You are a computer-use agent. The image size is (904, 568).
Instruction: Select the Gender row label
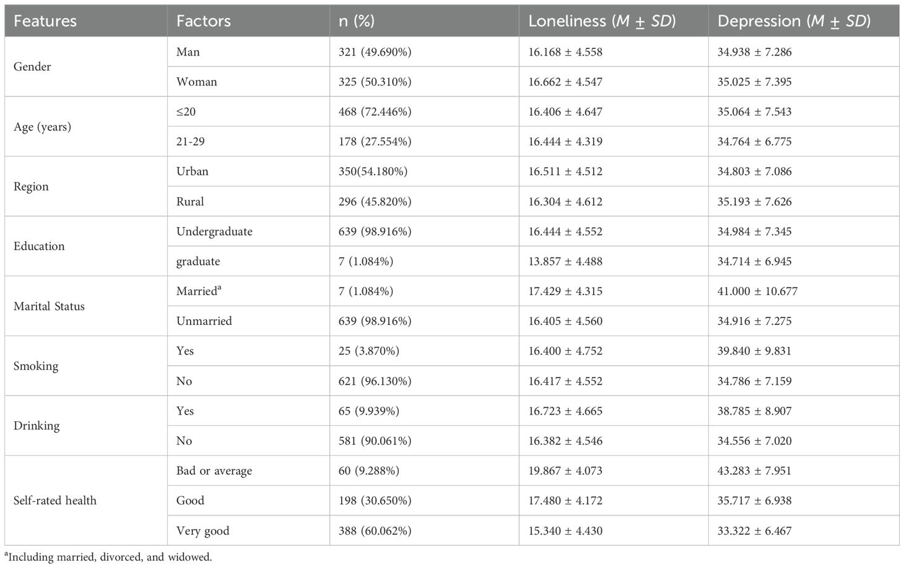pos(32,67)
